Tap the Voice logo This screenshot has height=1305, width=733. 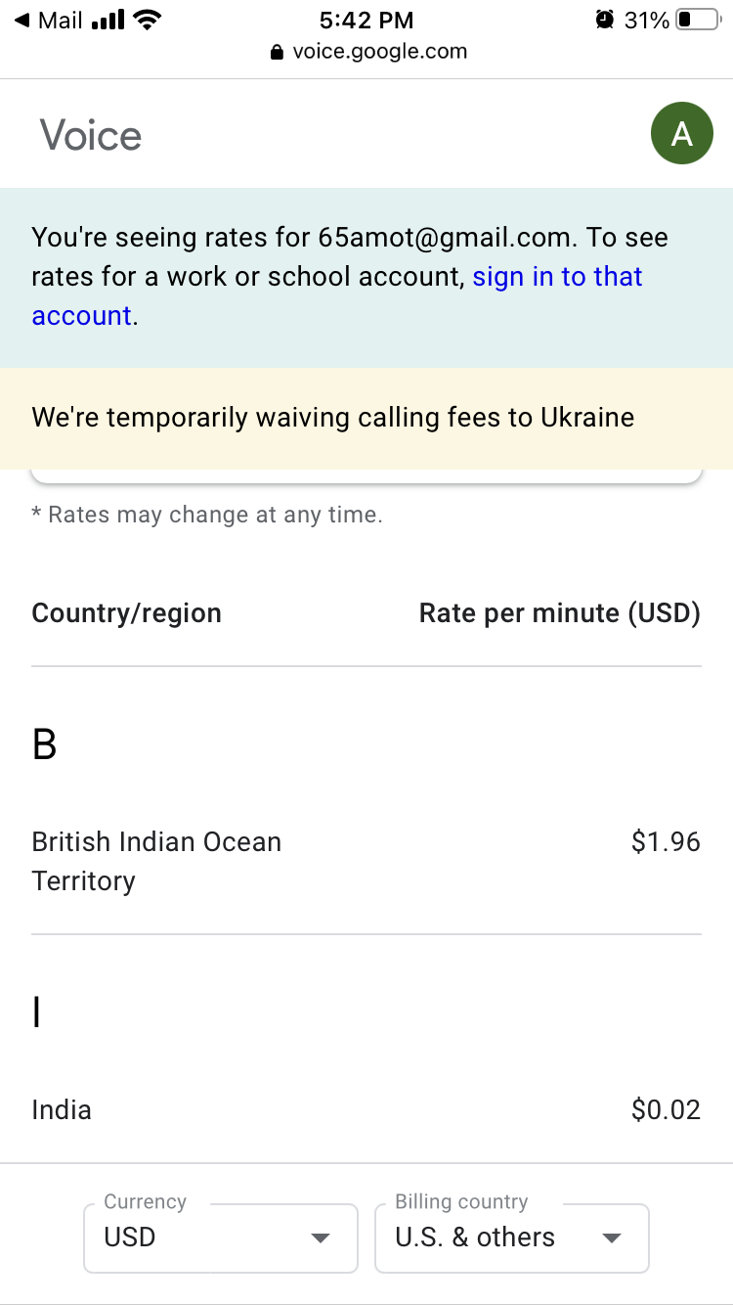91,135
